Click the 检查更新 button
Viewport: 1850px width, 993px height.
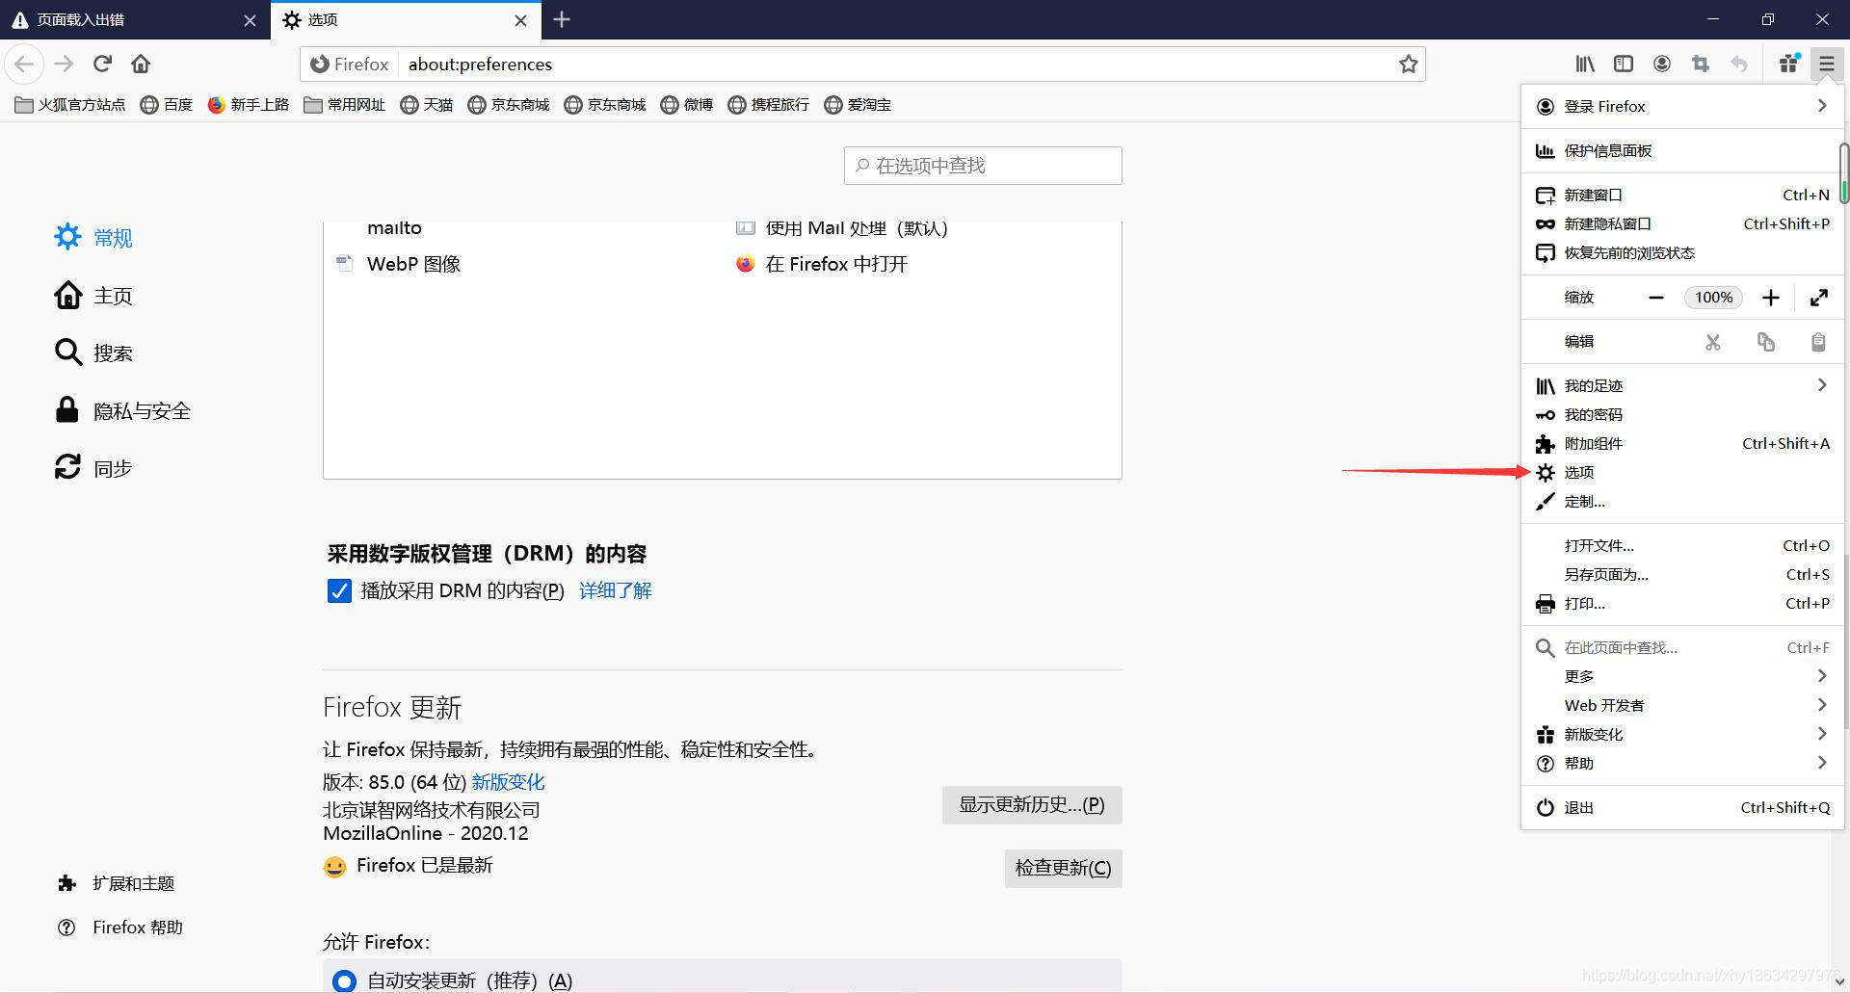(1063, 869)
